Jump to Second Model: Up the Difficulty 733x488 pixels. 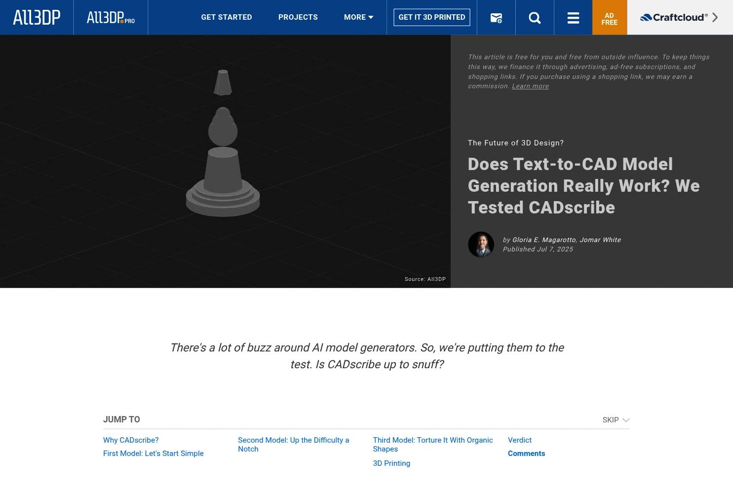tap(294, 445)
